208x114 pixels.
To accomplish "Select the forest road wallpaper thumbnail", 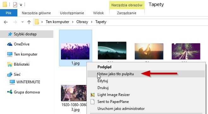I will point(186,51).
